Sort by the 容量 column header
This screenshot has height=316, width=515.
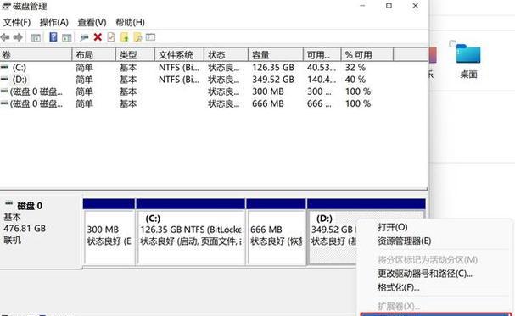[x=275, y=55]
